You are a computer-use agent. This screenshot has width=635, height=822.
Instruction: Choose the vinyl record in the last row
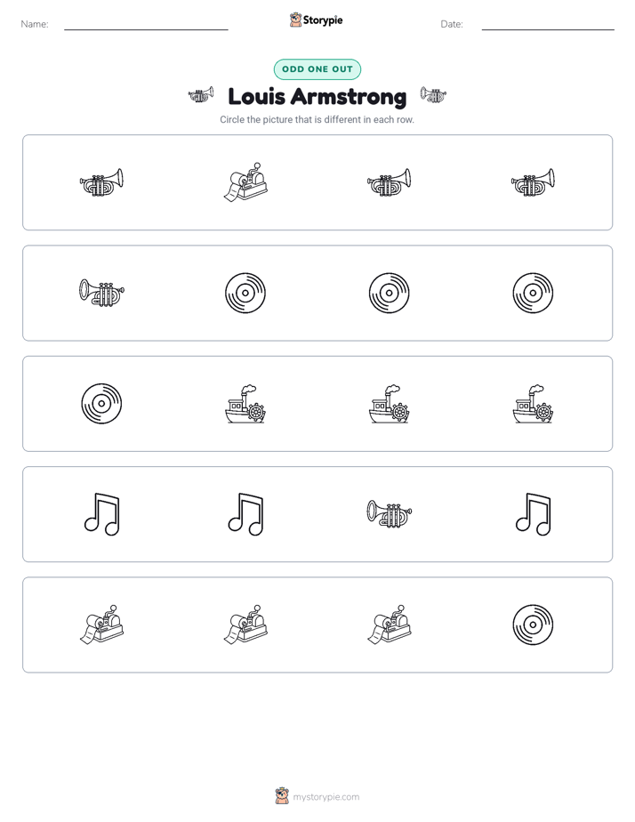[x=533, y=625]
